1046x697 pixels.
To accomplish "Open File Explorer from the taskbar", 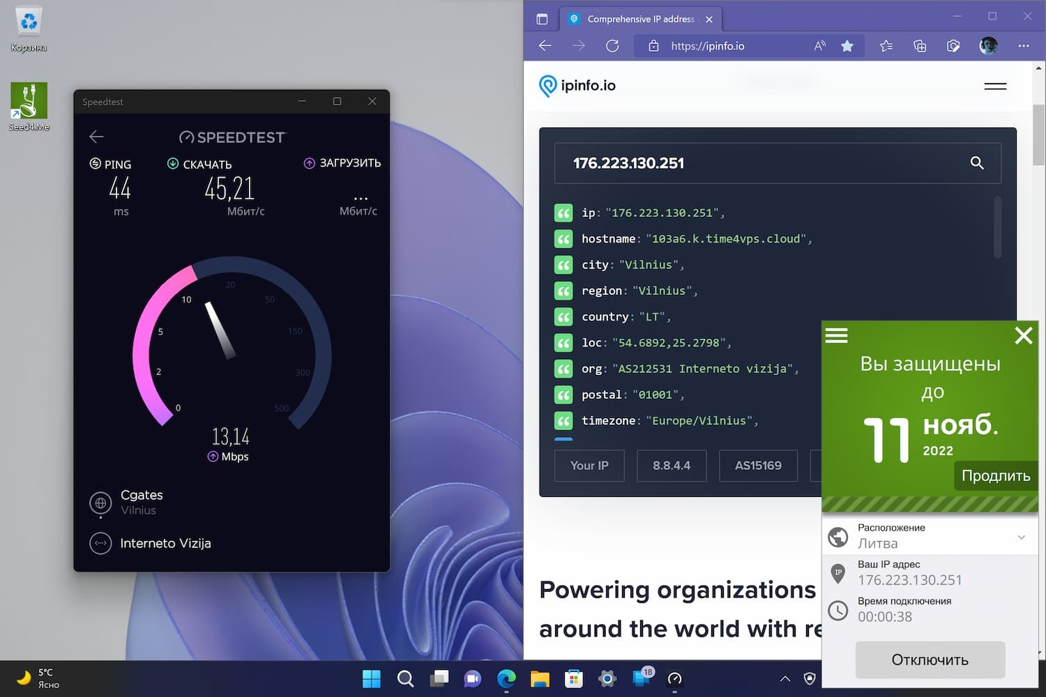I will pyautogui.click(x=540, y=678).
